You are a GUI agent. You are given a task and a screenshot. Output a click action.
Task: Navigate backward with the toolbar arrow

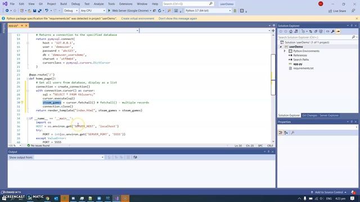tap(7, 11)
